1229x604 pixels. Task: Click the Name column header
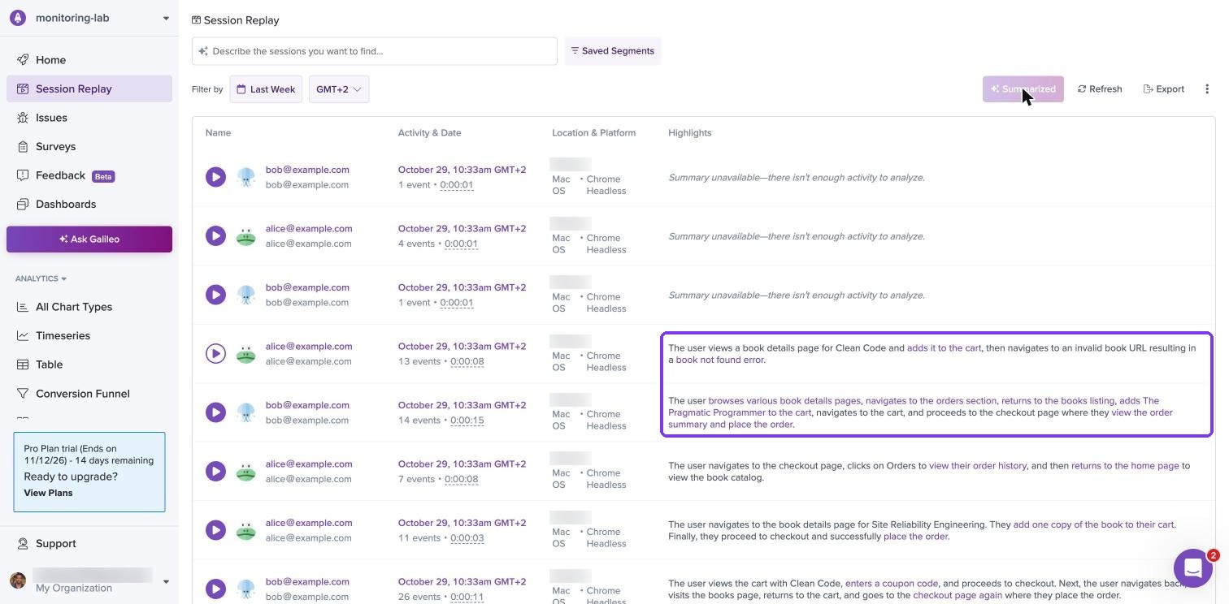click(x=218, y=133)
